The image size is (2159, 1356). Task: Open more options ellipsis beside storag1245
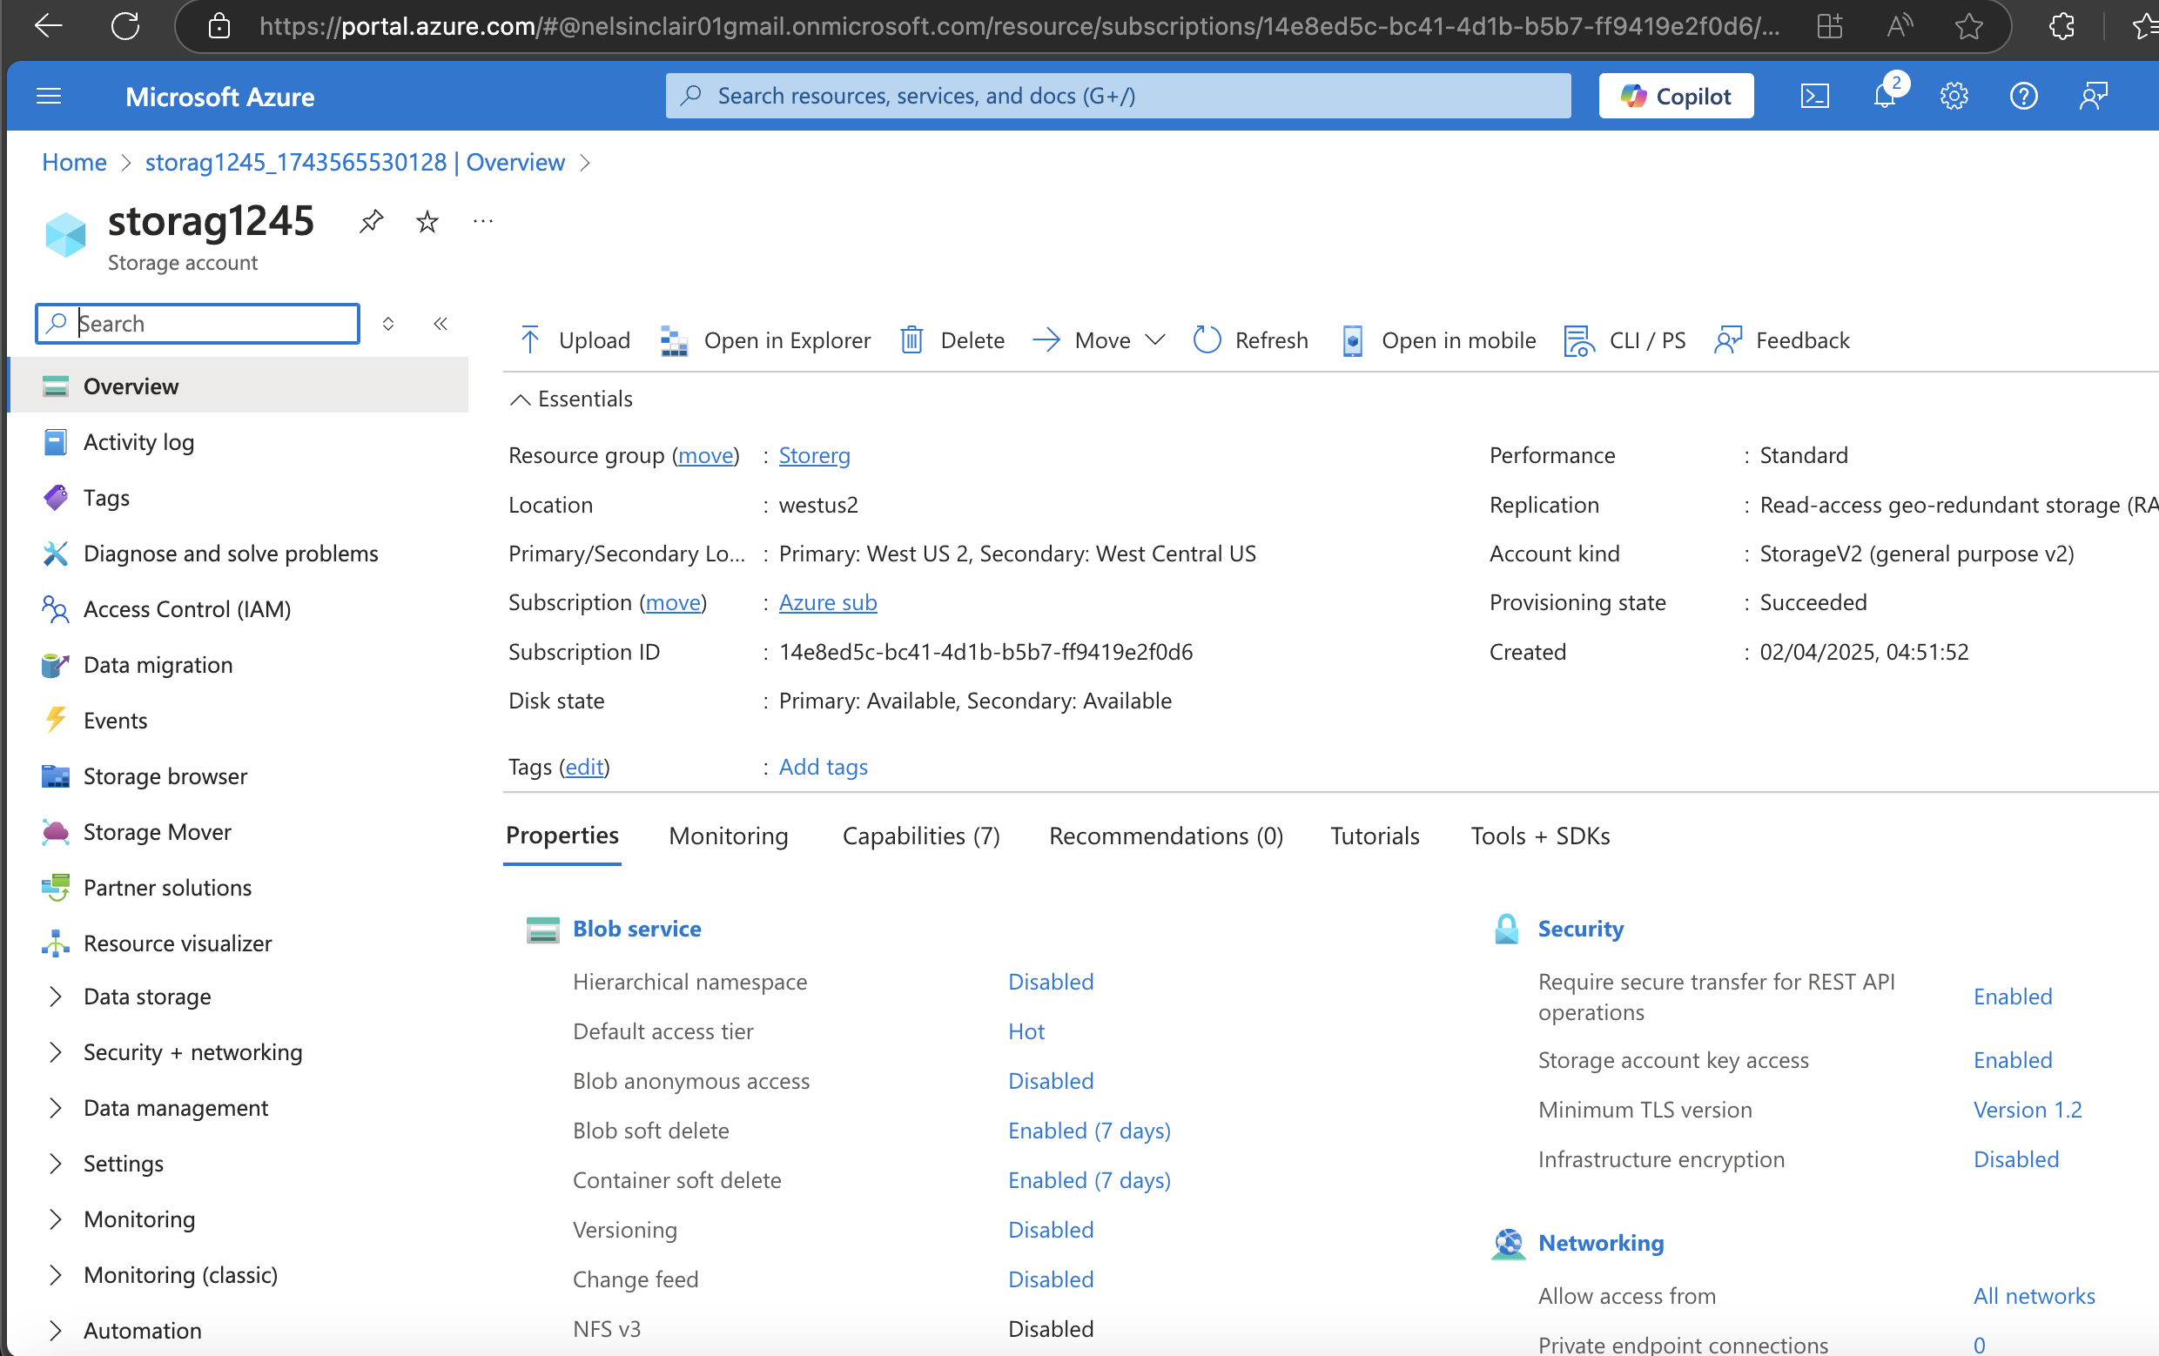(x=483, y=220)
